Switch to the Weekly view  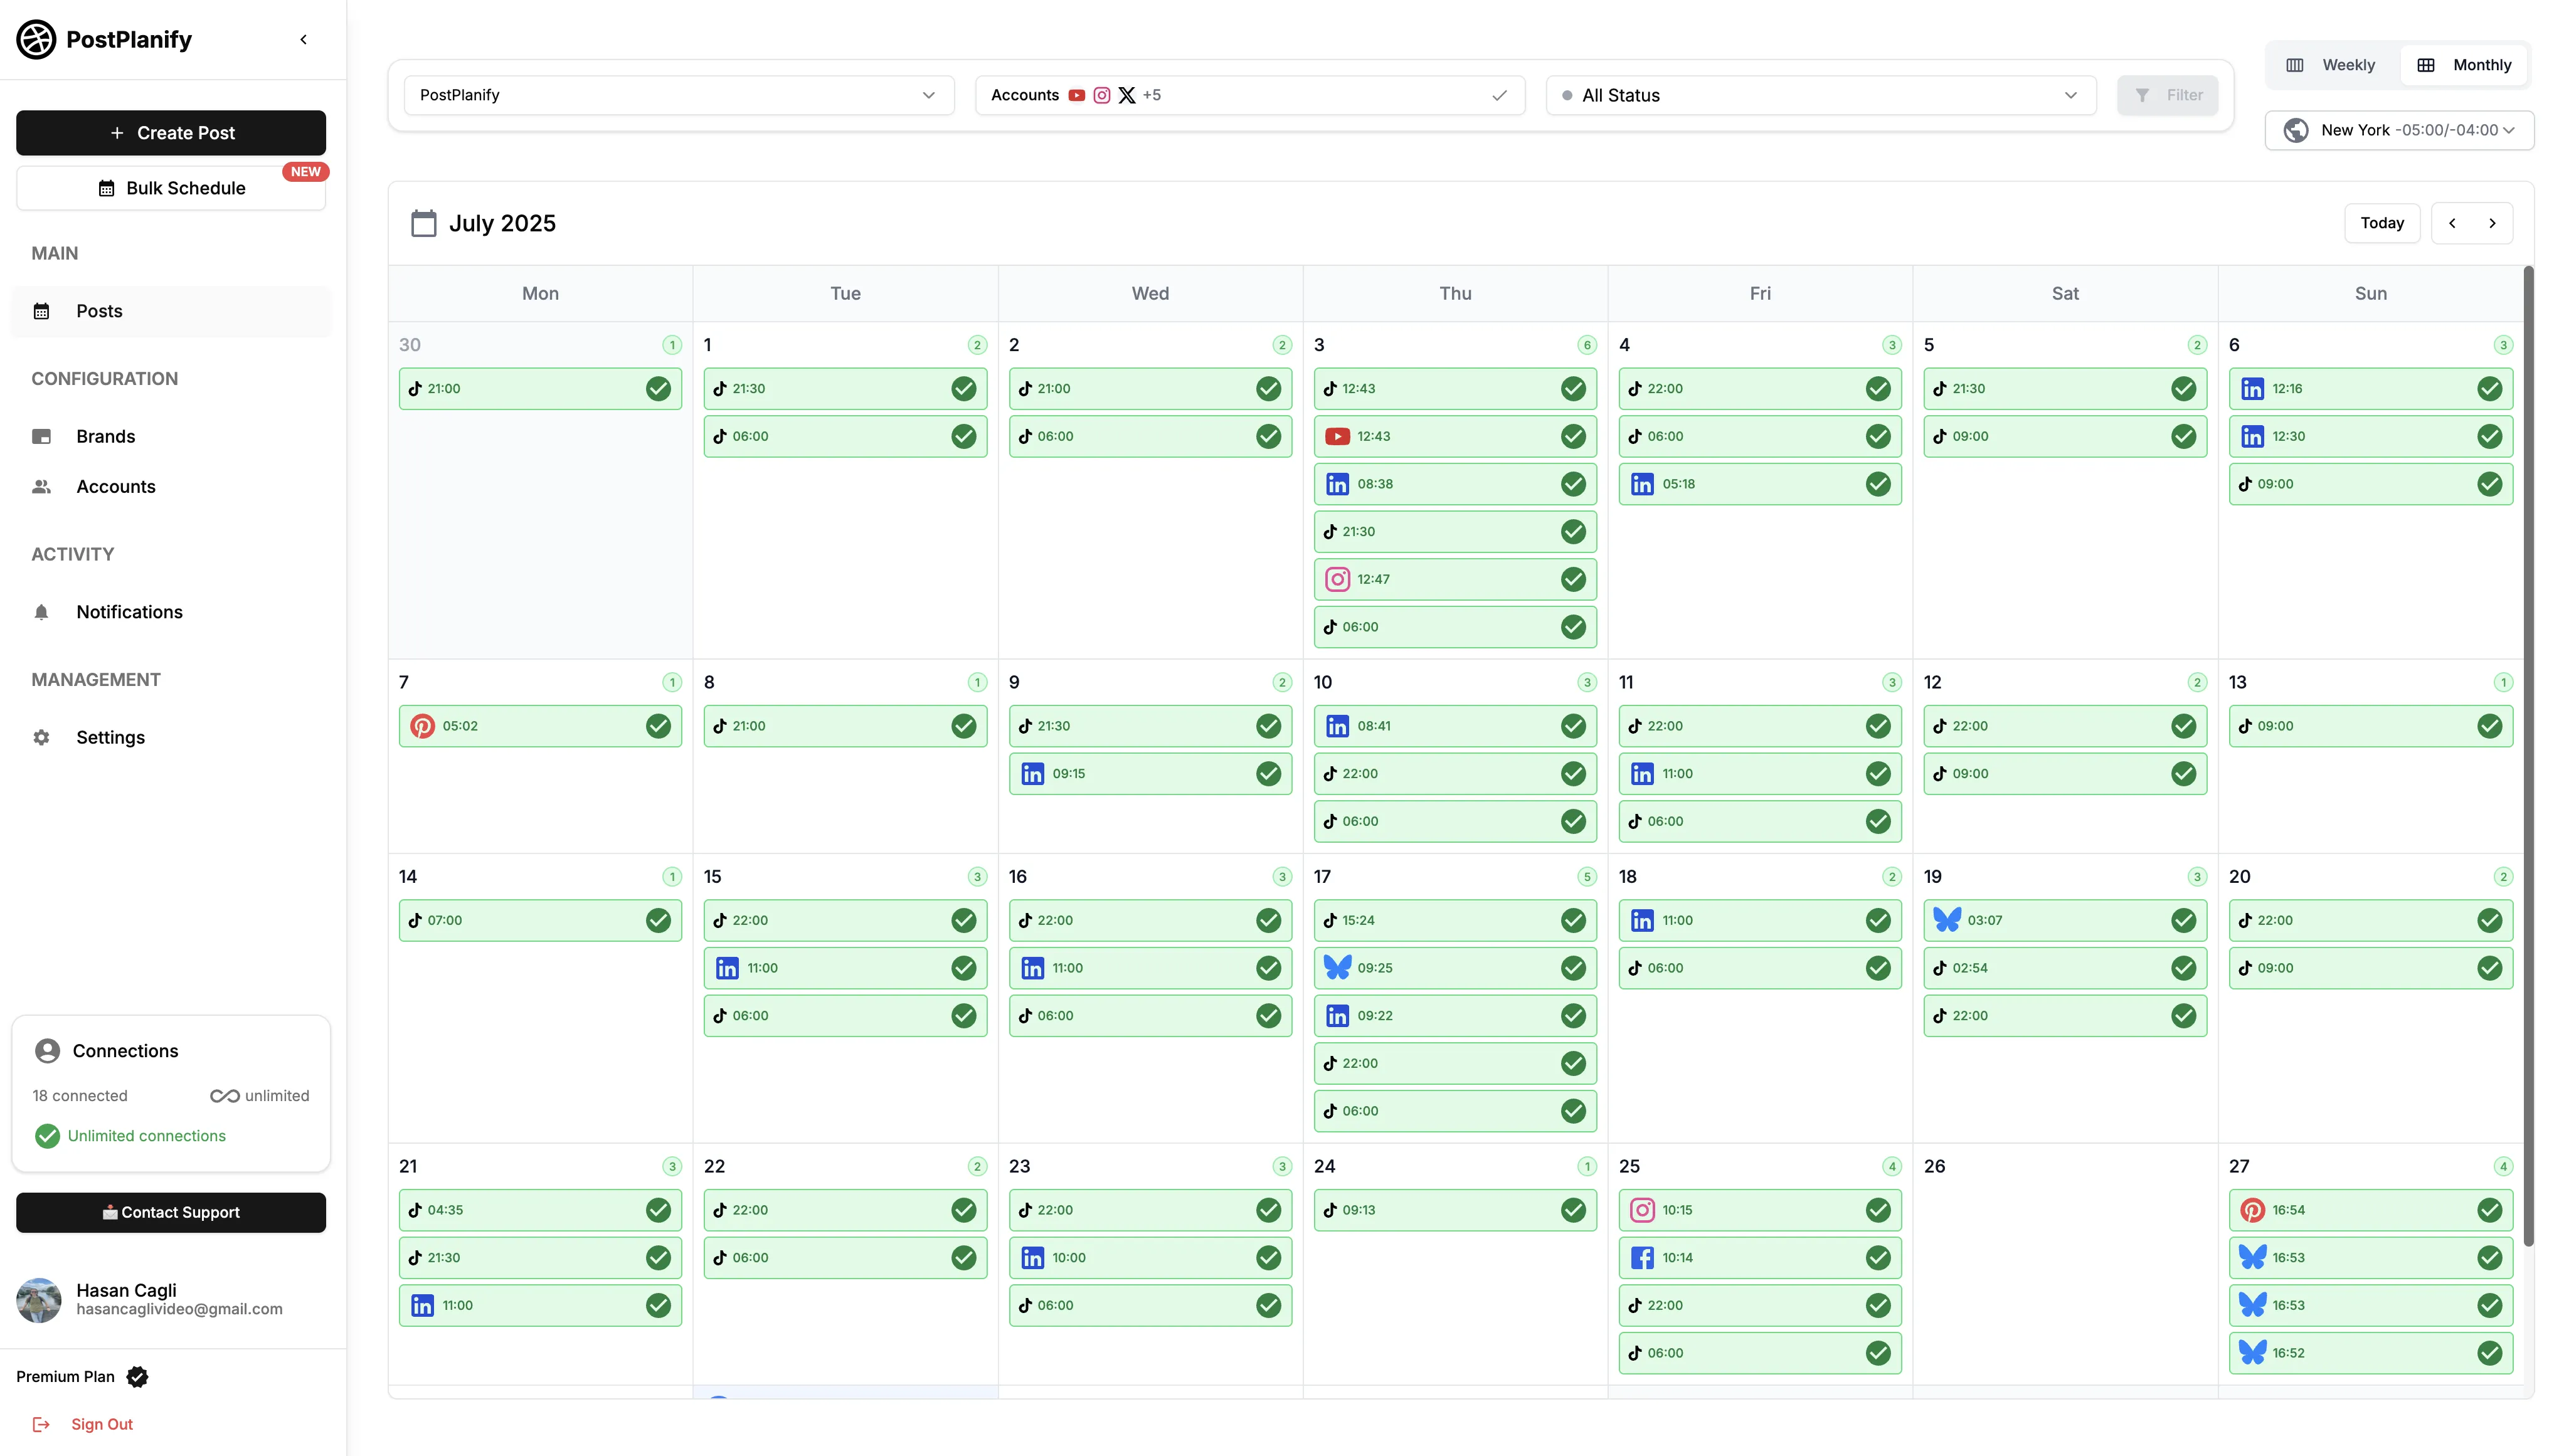[2330, 65]
